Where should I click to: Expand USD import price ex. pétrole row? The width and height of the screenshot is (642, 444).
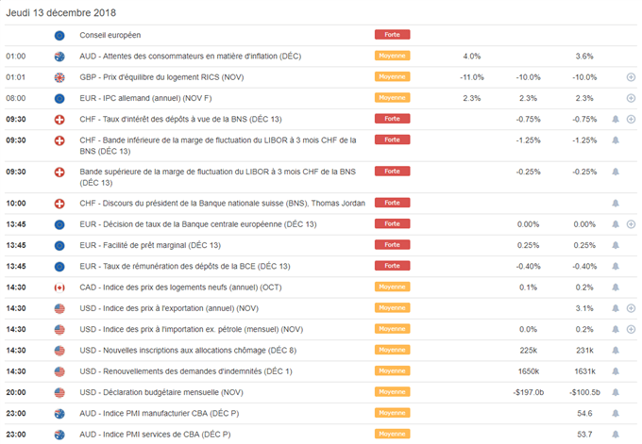631,329
